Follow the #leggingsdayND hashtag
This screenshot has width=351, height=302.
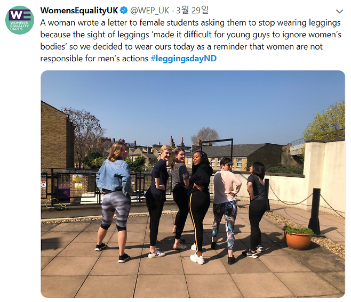point(184,59)
